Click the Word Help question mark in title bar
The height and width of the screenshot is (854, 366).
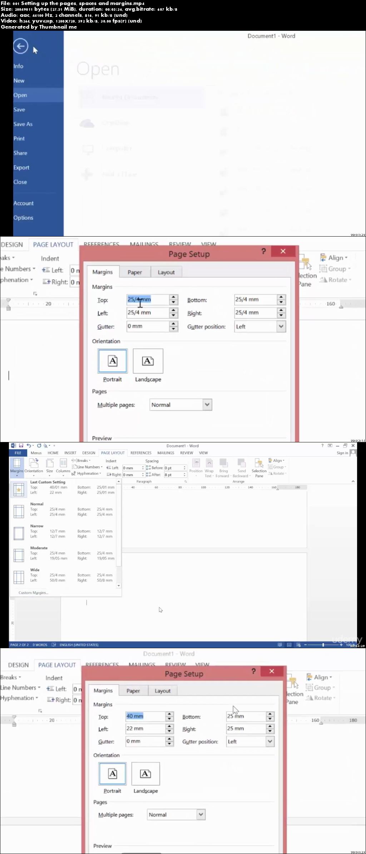[x=322, y=446]
